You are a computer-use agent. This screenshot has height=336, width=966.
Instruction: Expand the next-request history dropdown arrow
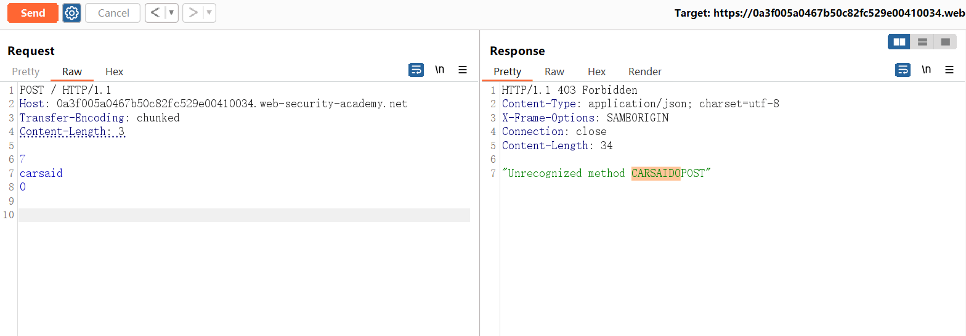(208, 13)
